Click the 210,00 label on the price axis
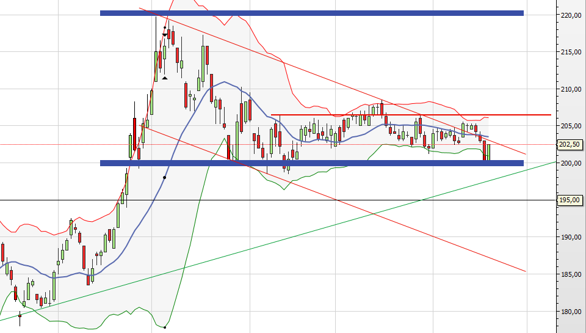 point(569,89)
